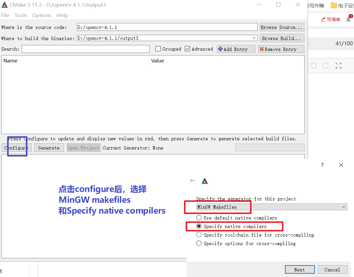Viewport: 354px width, 277px height.
Task: Open the generator dropdown showing MinGW Makefiles
Action: (x=344, y=207)
